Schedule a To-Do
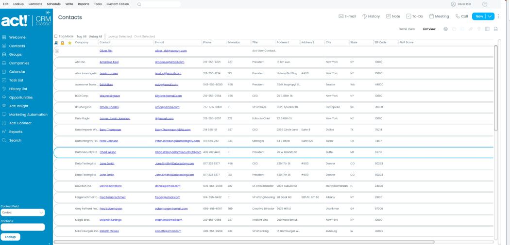Screen dimensions: 510x245 pyautogui.click(x=414, y=16)
